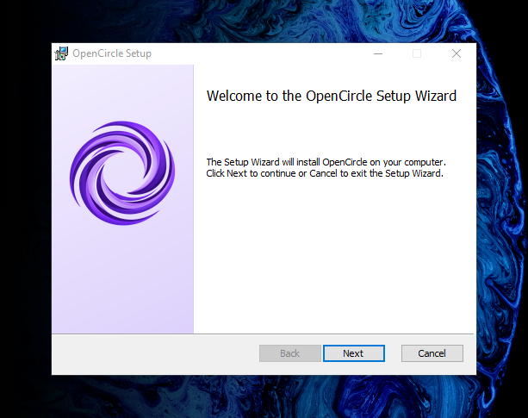Click the purple OpenCircle swirl logo
528x418 pixels.
pyautogui.click(x=122, y=173)
